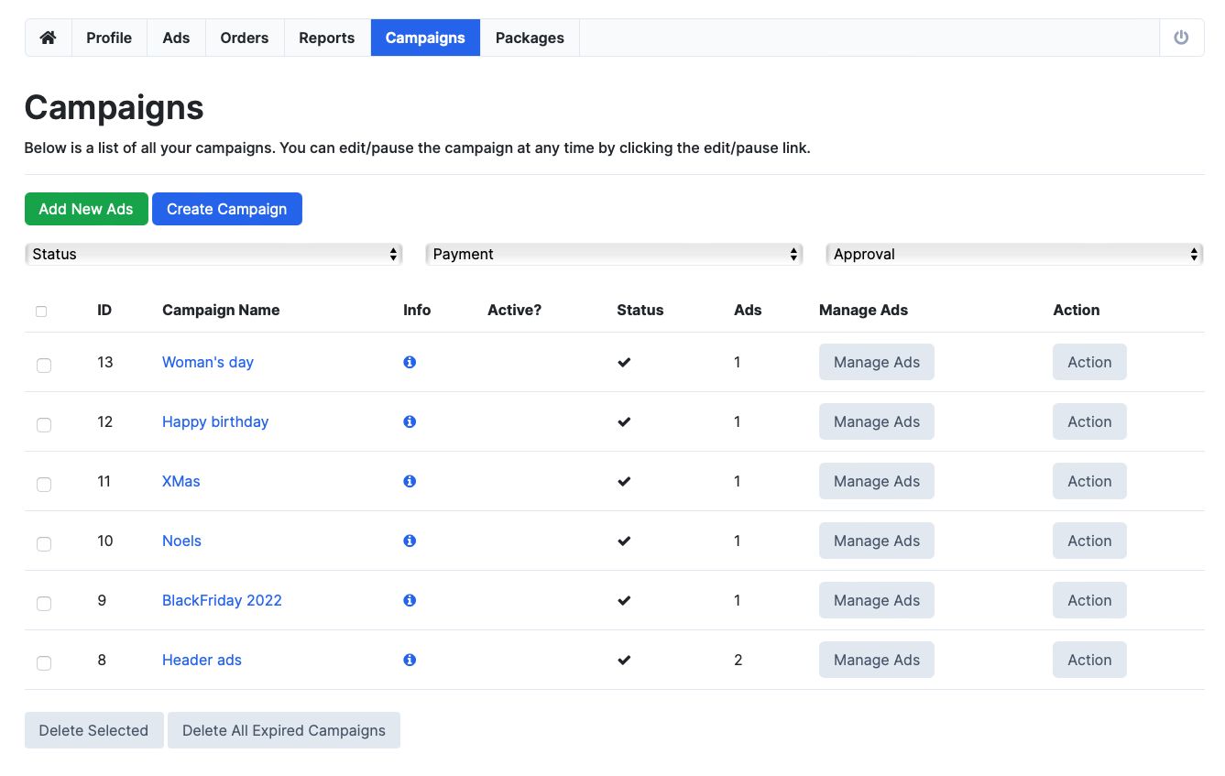Open Action menu for Noels
Image resolution: width=1225 pixels, height=776 pixels.
point(1089,541)
